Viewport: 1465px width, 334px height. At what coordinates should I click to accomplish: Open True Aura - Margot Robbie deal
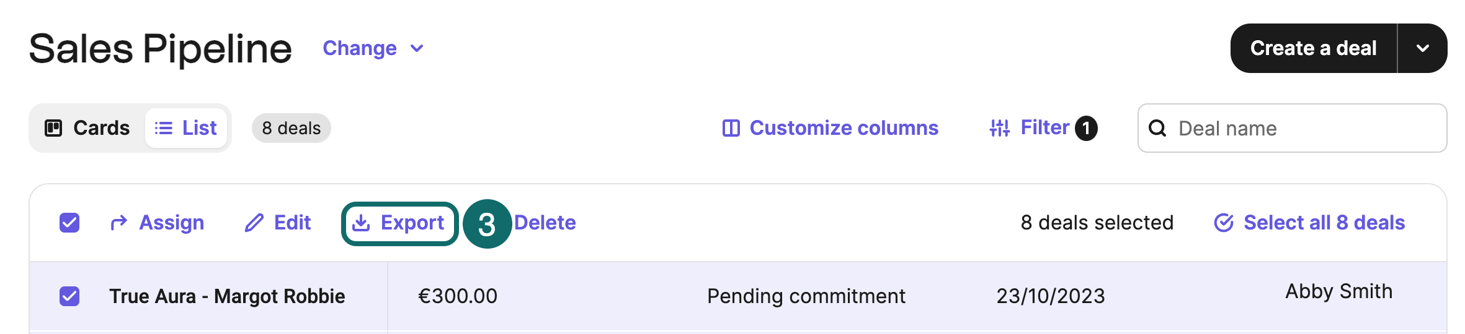click(x=227, y=296)
